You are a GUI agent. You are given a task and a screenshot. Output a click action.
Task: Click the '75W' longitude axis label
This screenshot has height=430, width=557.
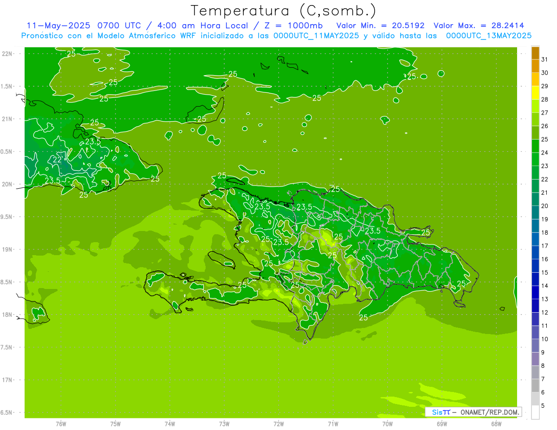[x=116, y=424]
